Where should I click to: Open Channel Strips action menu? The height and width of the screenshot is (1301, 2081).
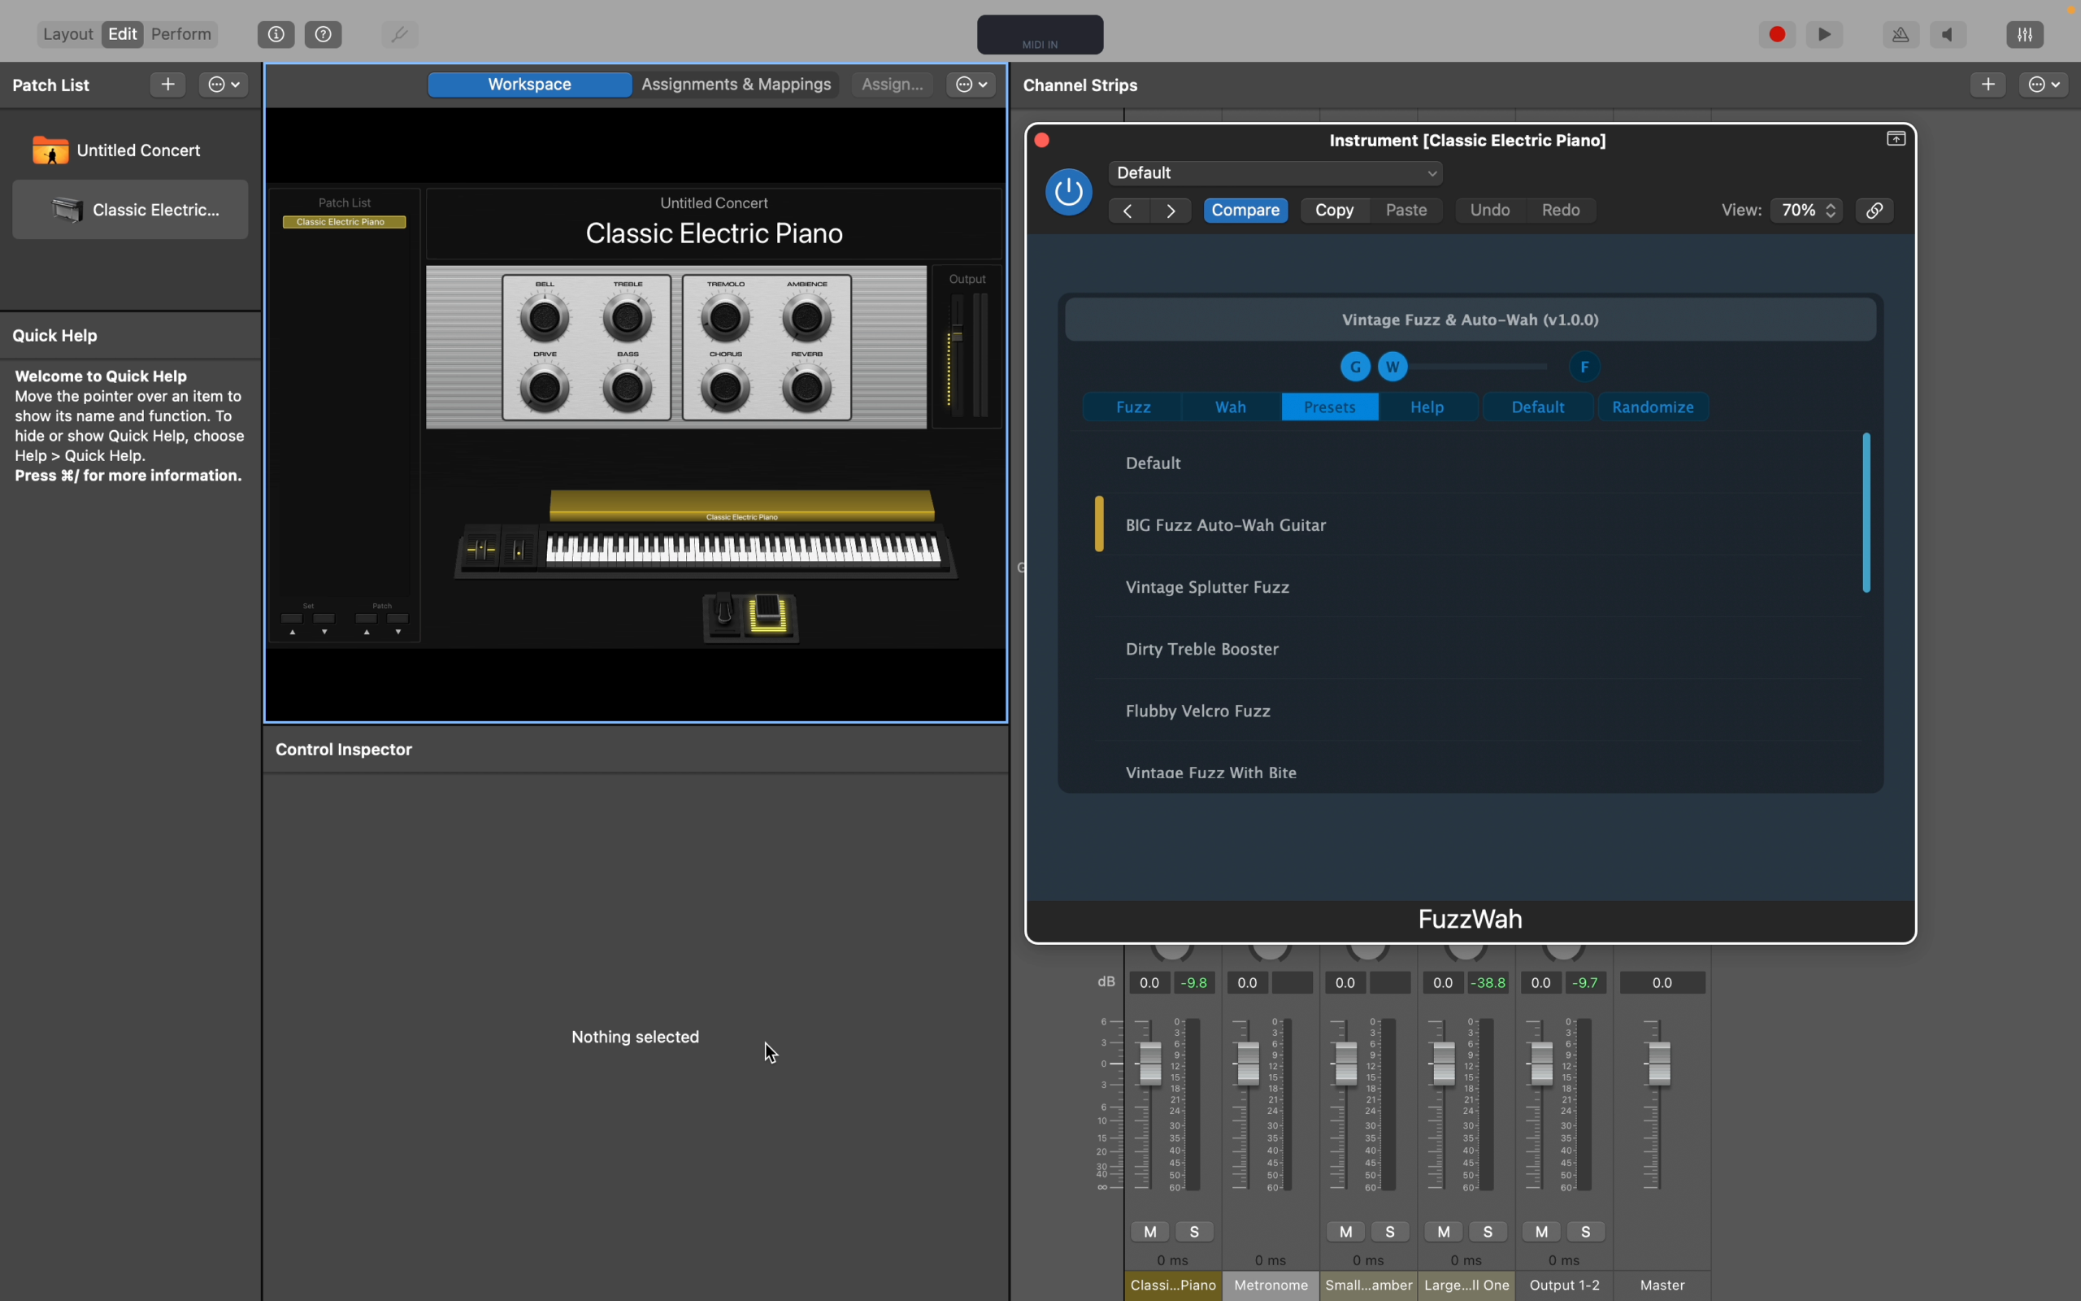click(x=2044, y=85)
